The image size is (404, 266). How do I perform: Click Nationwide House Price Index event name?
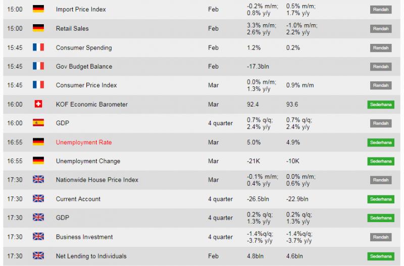[97, 180]
